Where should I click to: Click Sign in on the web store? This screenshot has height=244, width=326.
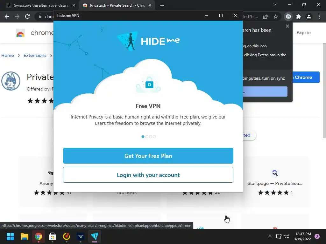point(303,33)
